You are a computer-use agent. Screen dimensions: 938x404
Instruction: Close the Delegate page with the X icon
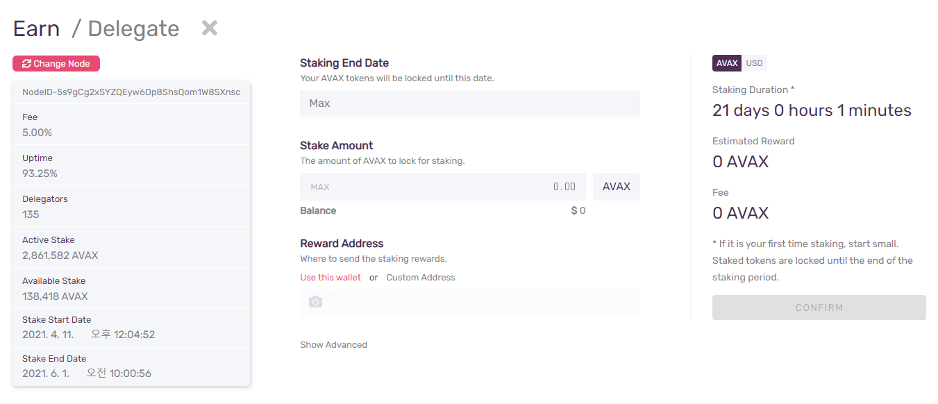click(210, 28)
